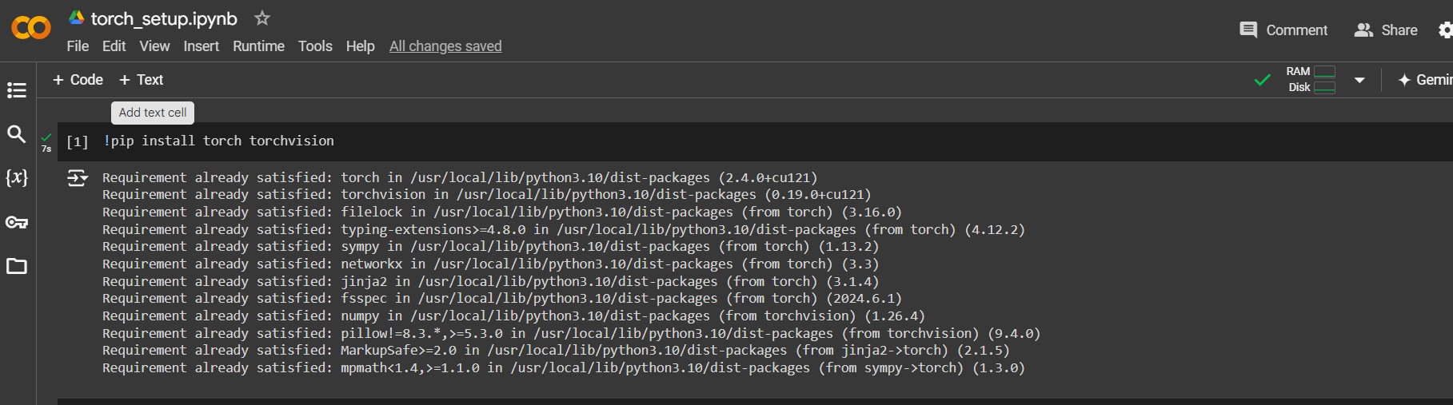1453x405 pixels.
Task: Open the search and replace sidebar icon
Action: pos(16,134)
